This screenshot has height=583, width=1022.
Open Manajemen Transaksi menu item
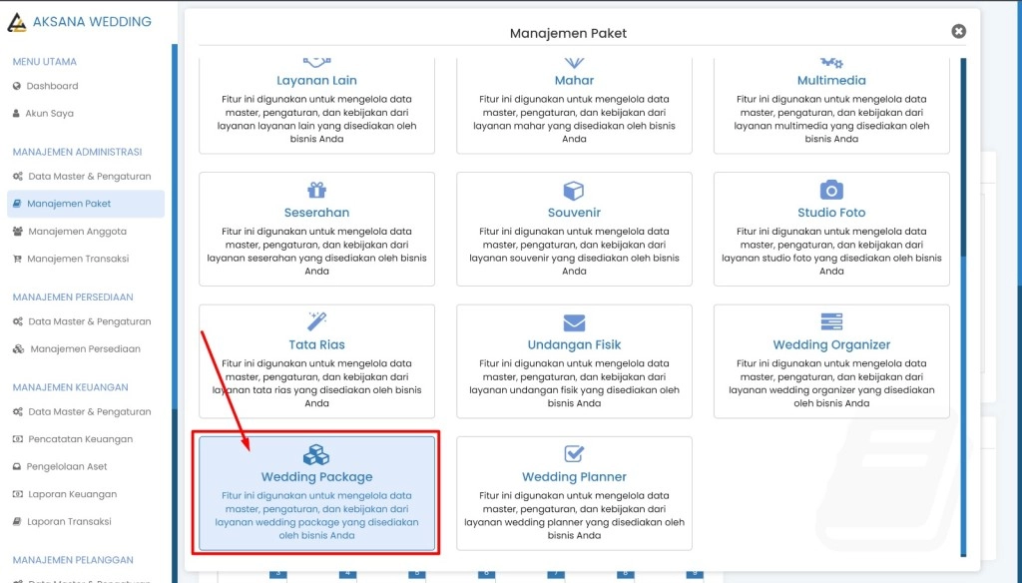pyautogui.click(x=78, y=259)
